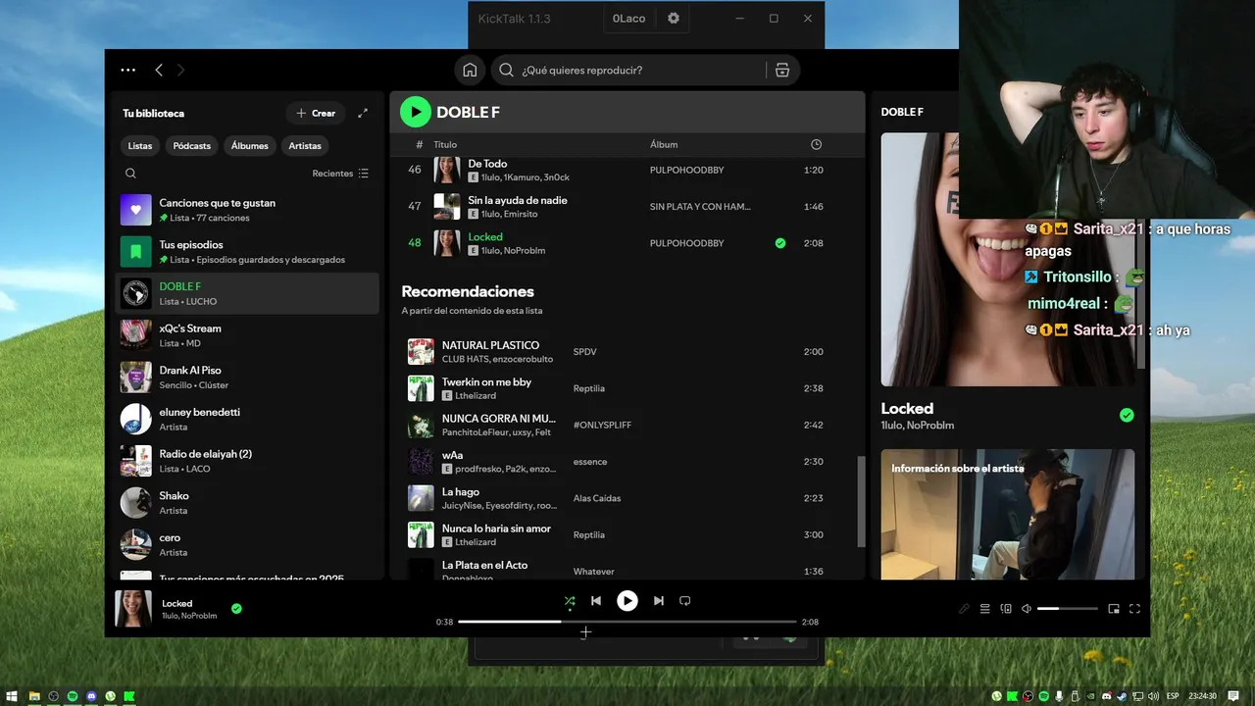Enter full screen with the corners icon
The height and width of the screenshot is (706, 1255).
tap(1134, 609)
